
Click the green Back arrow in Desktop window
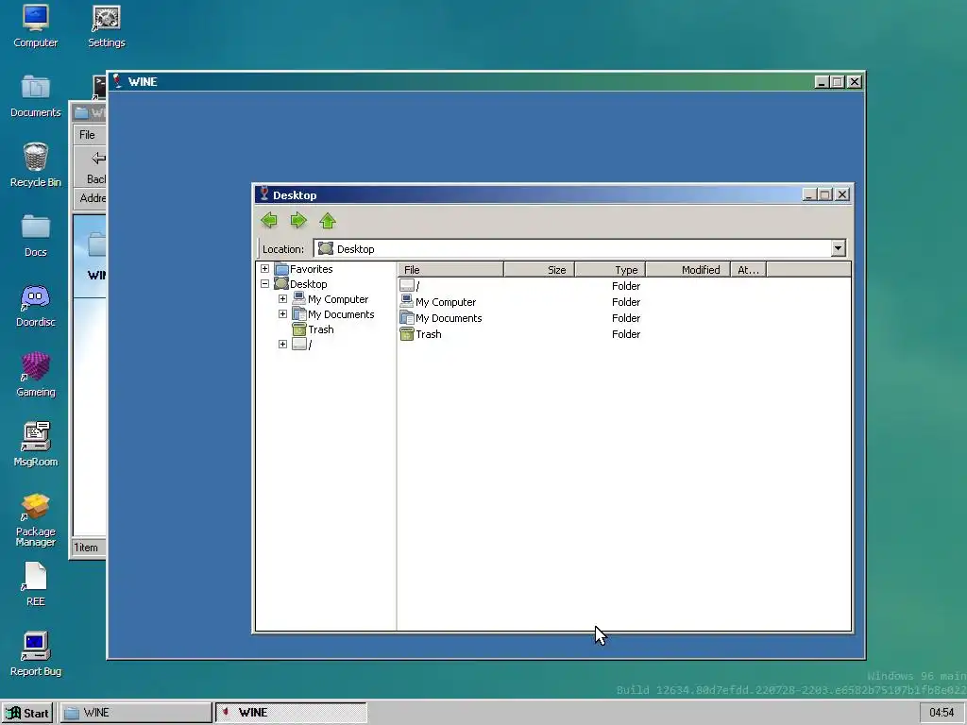tap(269, 220)
